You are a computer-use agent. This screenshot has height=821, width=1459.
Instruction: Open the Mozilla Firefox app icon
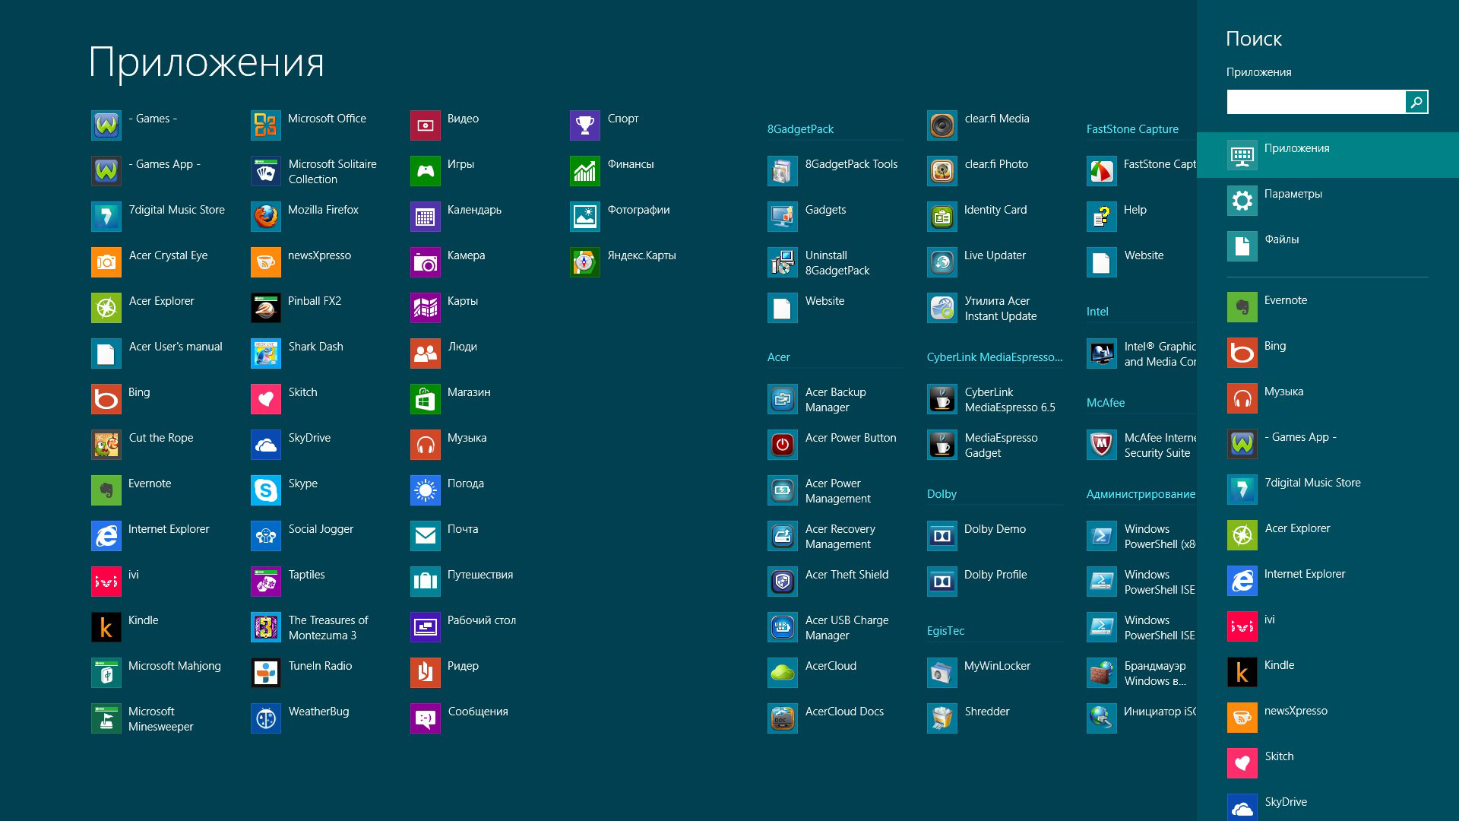(x=265, y=217)
